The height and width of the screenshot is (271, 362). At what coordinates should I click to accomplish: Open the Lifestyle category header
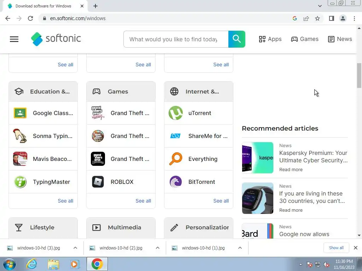point(43,228)
